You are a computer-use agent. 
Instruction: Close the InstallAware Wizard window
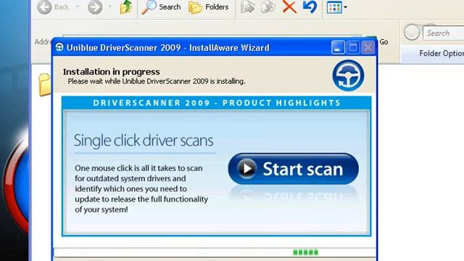(368, 47)
